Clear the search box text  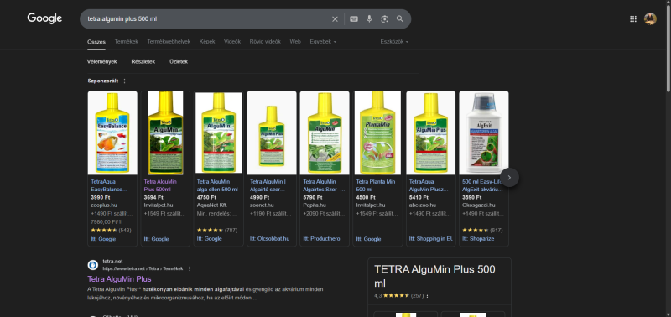point(335,18)
